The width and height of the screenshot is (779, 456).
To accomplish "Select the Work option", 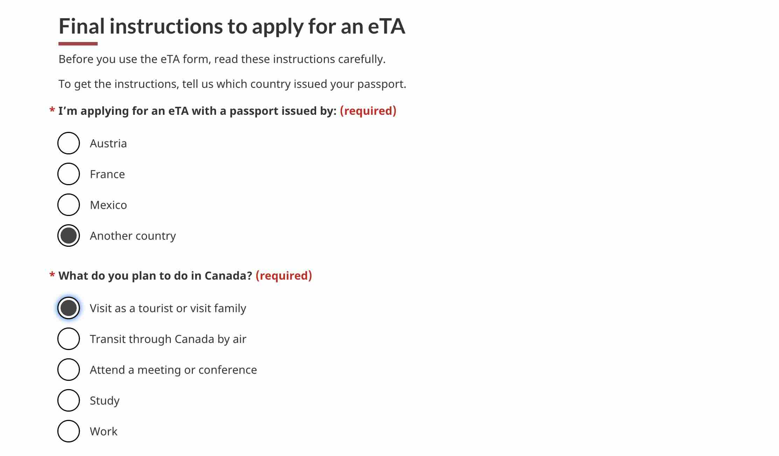I will point(69,431).
